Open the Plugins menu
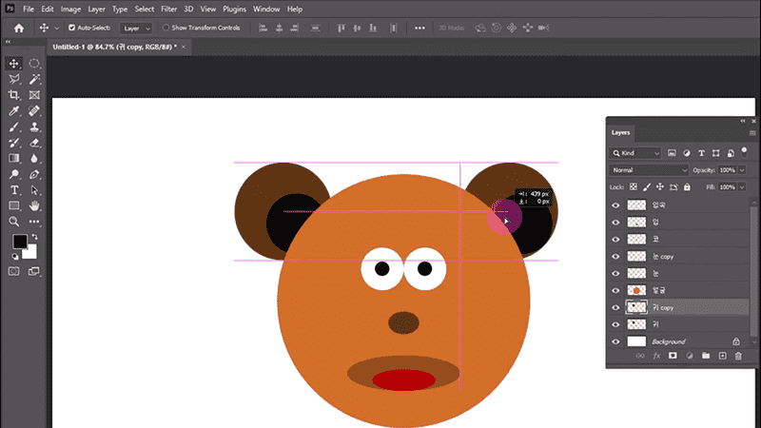The height and width of the screenshot is (428, 761). click(x=234, y=10)
